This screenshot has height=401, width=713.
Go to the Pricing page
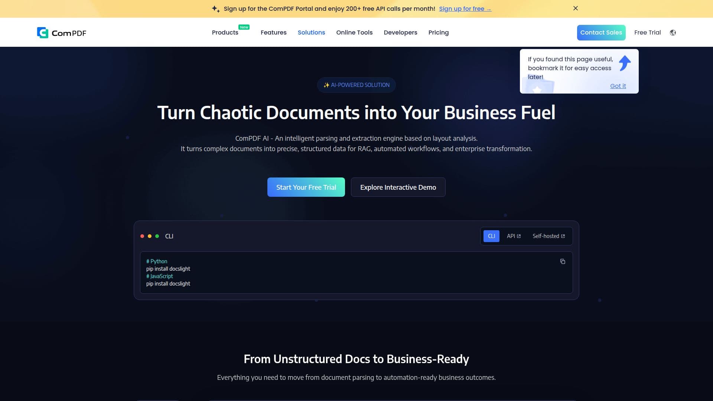[x=438, y=33]
